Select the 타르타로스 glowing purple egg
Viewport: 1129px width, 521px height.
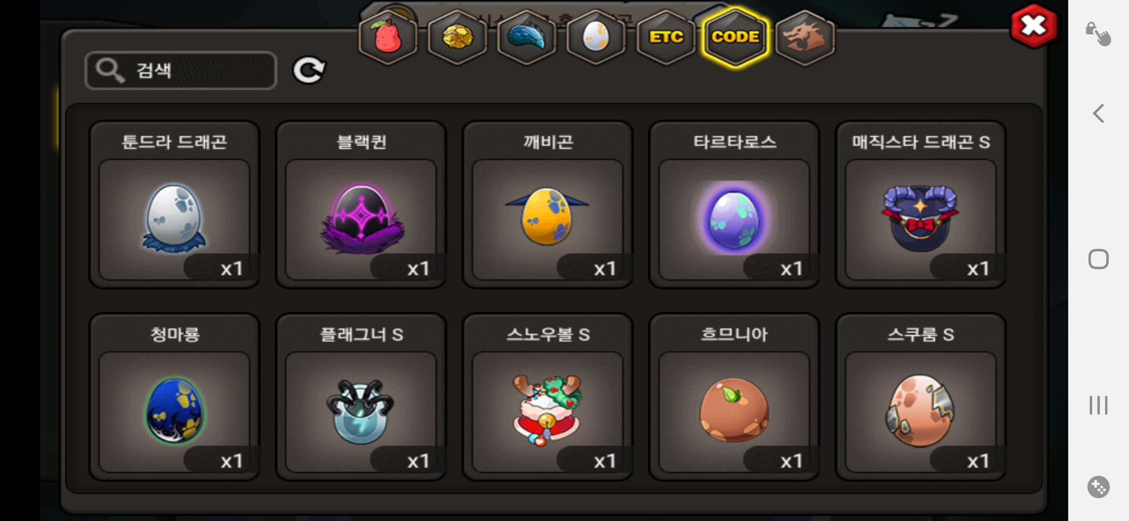(734, 205)
